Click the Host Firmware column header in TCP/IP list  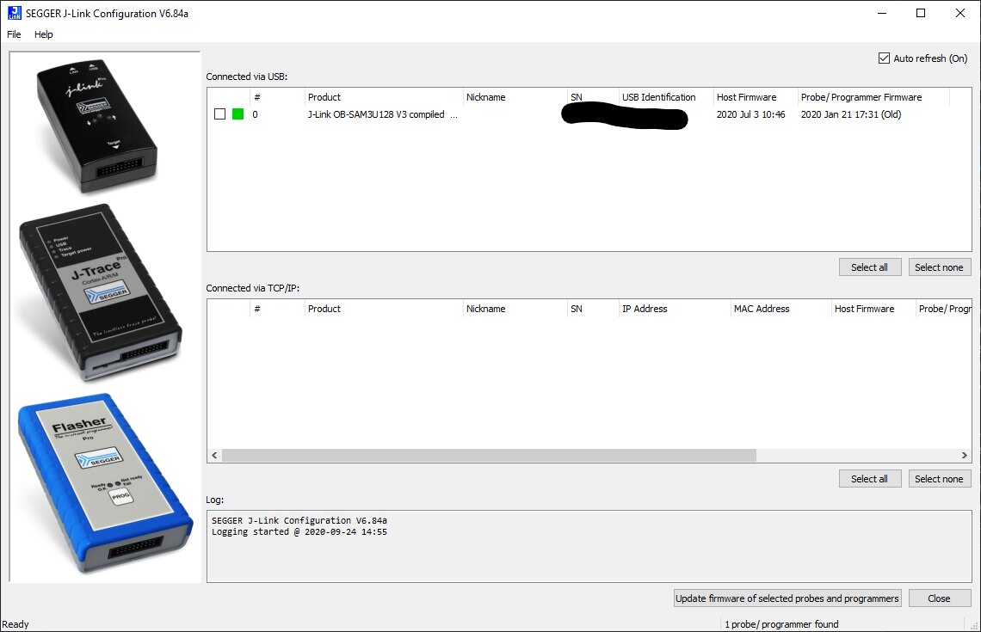pyautogui.click(x=873, y=309)
